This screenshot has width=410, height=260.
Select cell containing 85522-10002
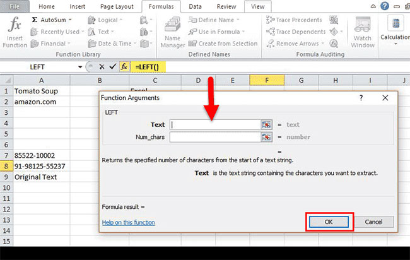pos(42,155)
